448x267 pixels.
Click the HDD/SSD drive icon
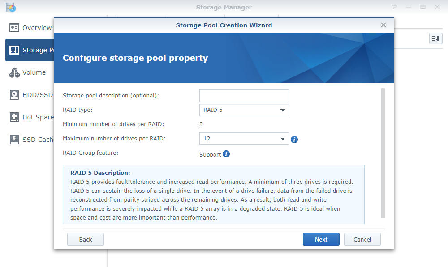(x=14, y=95)
